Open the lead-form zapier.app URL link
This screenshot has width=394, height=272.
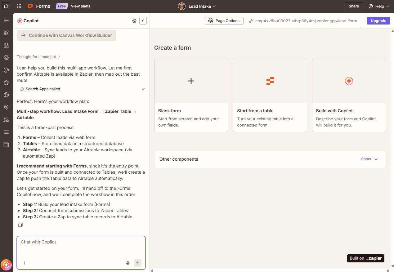tap(306, 21)
